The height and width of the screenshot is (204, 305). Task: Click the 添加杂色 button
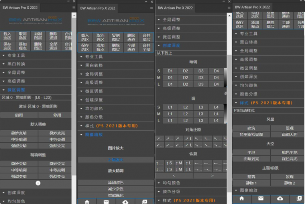point(116,182)
